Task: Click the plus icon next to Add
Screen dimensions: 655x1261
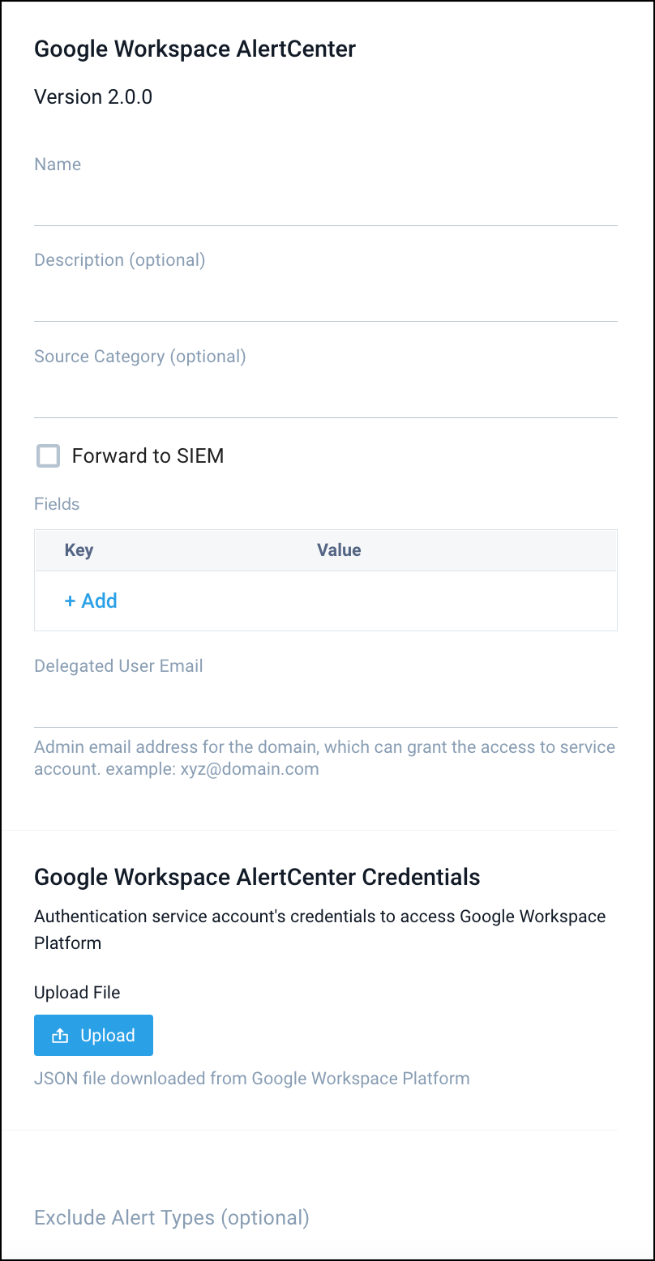Action: [69, 601]
